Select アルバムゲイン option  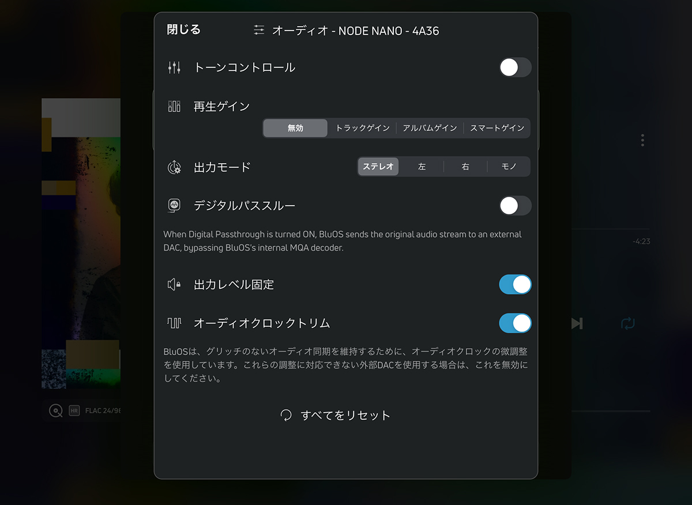coord(430,128)
